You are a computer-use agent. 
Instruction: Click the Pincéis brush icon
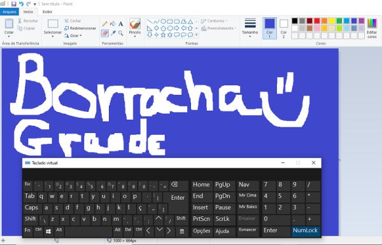click(x=135, y=24)
